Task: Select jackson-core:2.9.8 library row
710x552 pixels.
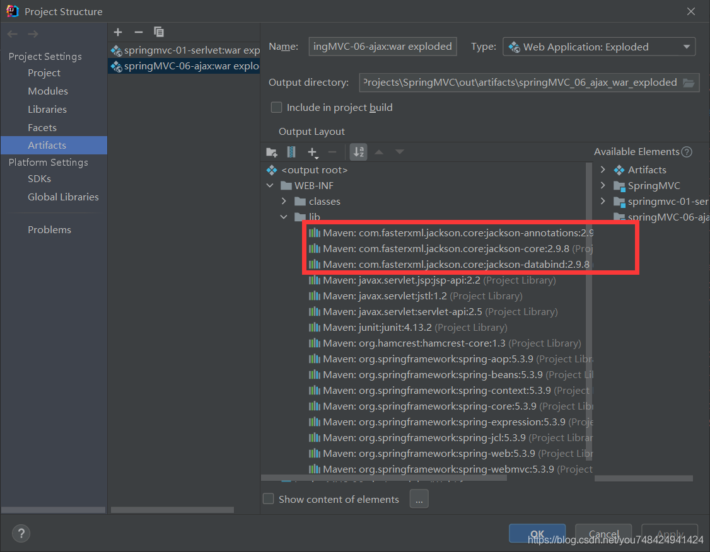Action: pyautogui.click(x=451, y=249)
